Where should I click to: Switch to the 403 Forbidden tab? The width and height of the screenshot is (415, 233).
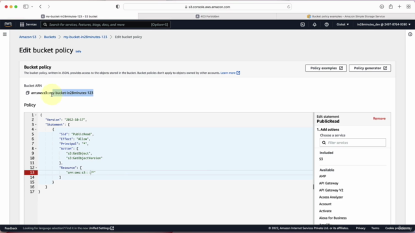click(x=207, y=16)
